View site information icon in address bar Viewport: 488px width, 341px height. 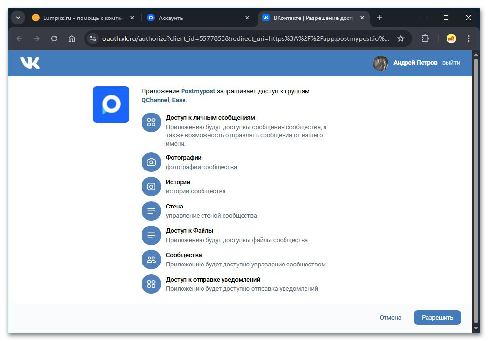(93, 38)
